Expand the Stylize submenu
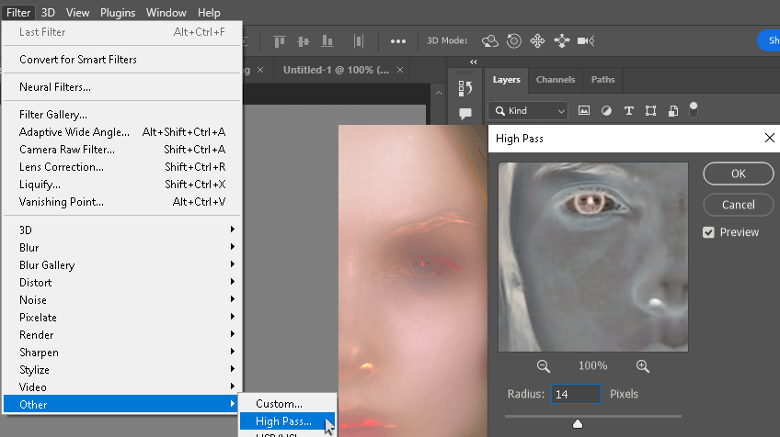780x437 pixels. 121,369
